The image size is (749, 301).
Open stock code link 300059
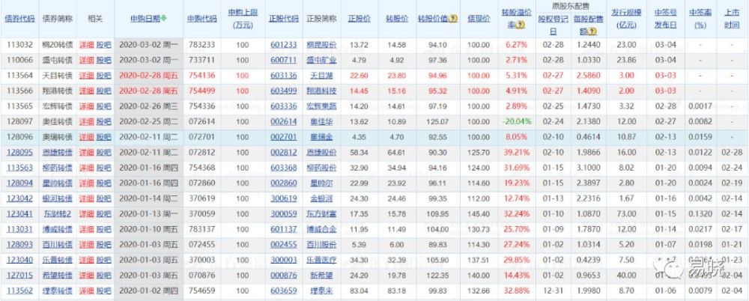[x=284, y=213]
